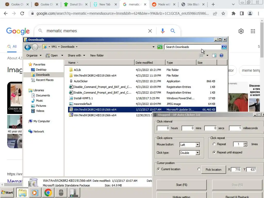Increase repeat times with spinner up arrow
The image size is (264, 198).
point(245,143)
